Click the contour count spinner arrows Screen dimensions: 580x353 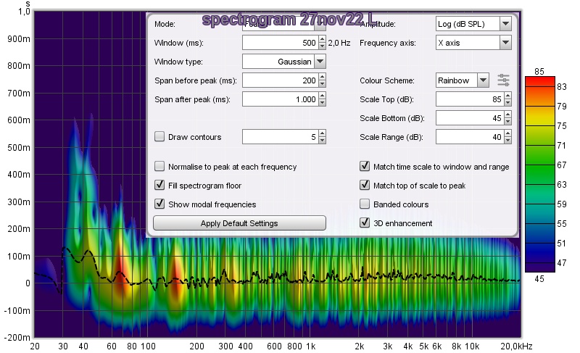[x=322, y=137]
